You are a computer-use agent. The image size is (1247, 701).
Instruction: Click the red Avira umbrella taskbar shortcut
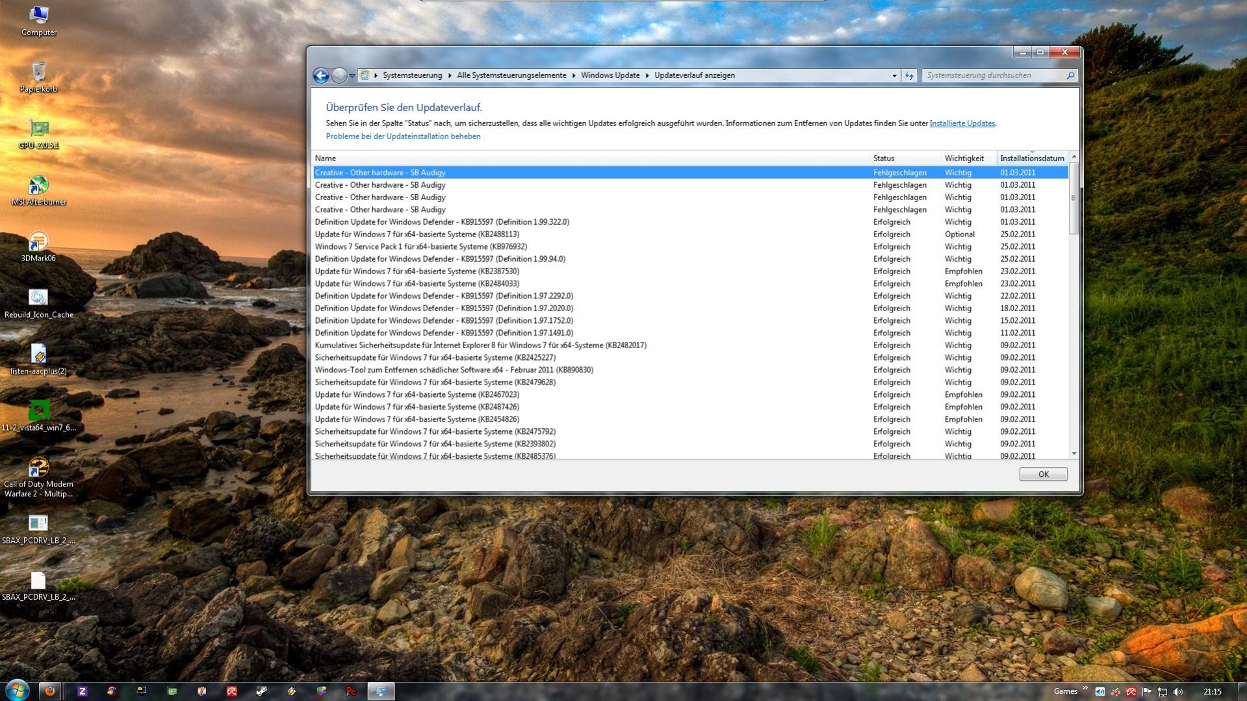click(232, 691)
